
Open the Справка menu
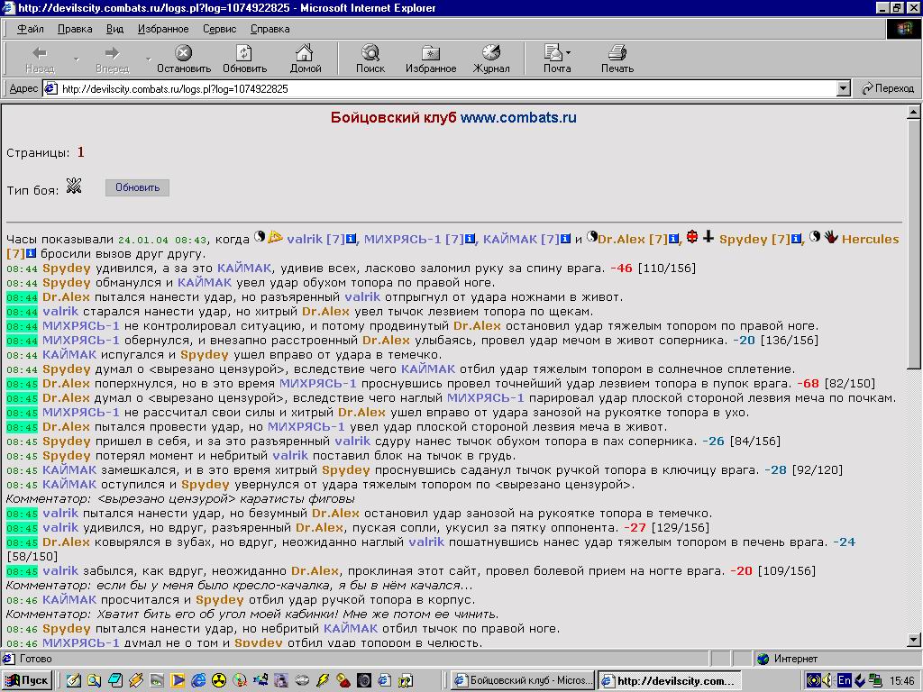(x=270, y=29)
